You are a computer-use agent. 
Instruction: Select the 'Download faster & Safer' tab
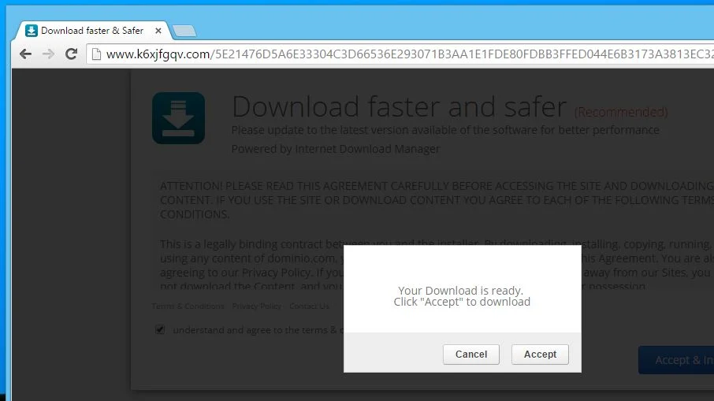[92, 31]
